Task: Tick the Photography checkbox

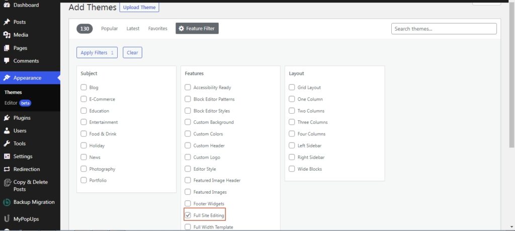Action: pos(84,169)
